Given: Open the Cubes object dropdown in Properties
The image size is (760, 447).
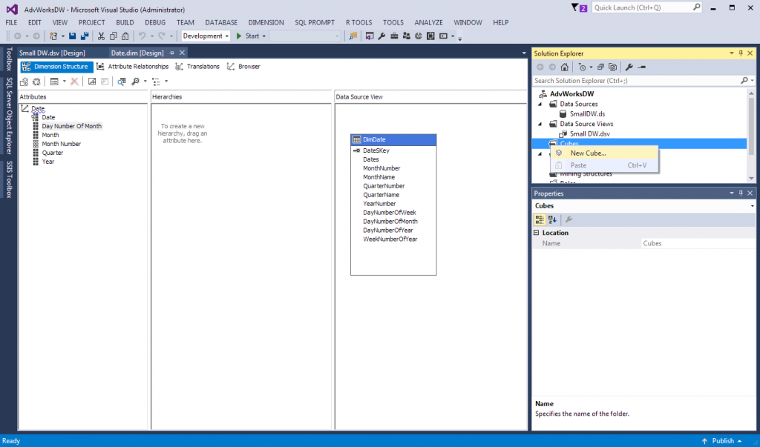Looking at the screenshot, I should tap(752, 206).
